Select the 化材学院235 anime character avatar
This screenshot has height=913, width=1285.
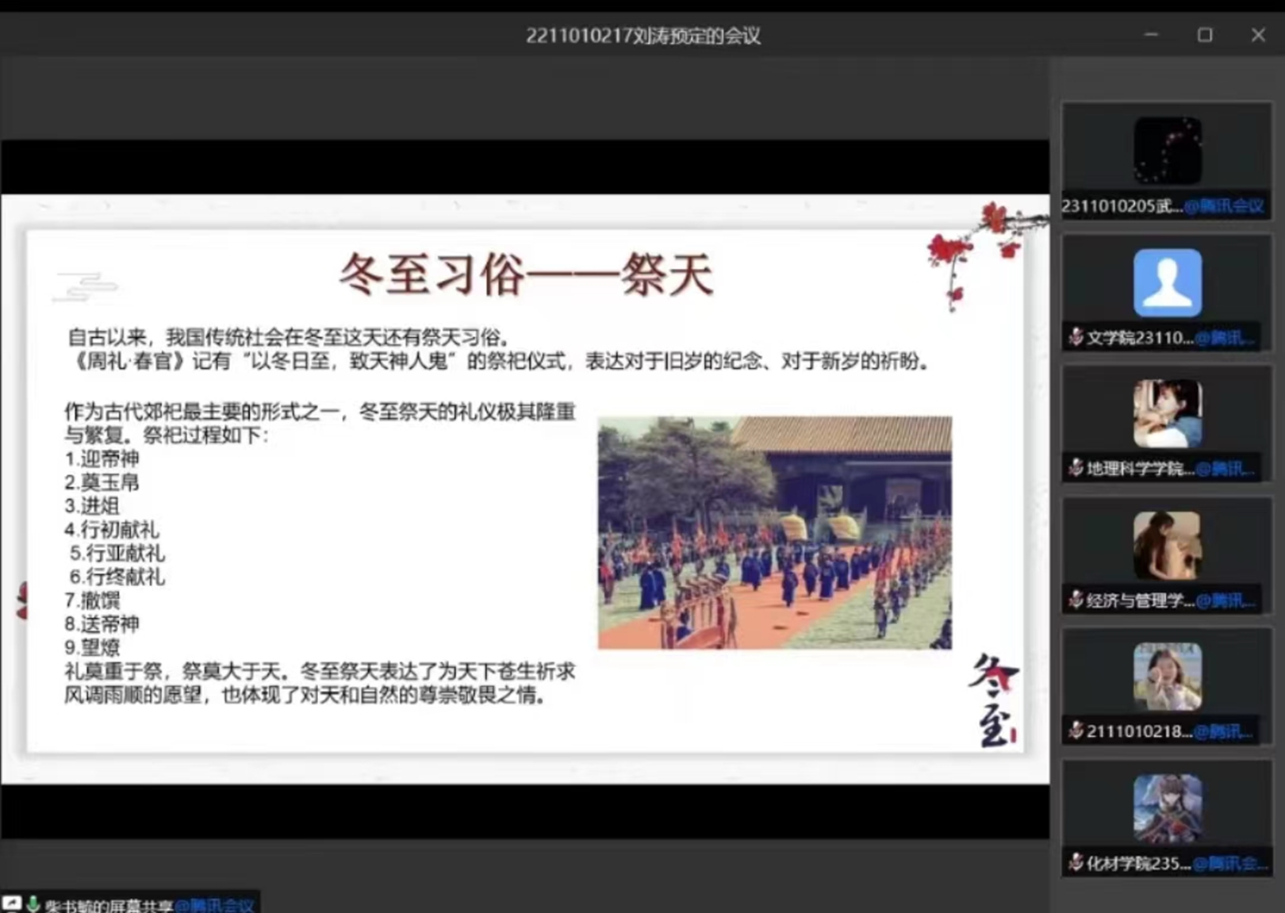click(1167, 808)
